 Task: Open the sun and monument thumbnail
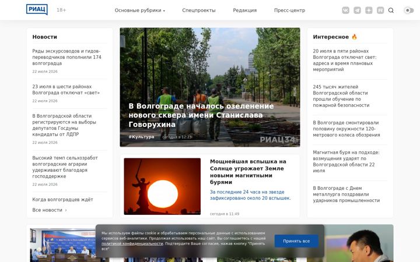point(162,186)
